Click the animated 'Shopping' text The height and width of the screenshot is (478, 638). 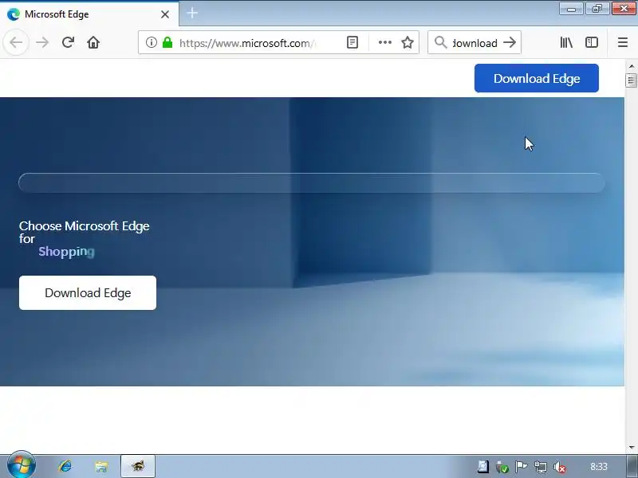coord(67,252)
